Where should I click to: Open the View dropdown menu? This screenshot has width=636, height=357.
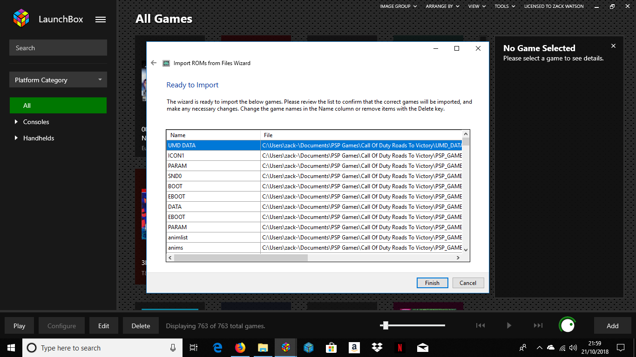(477, 7)
